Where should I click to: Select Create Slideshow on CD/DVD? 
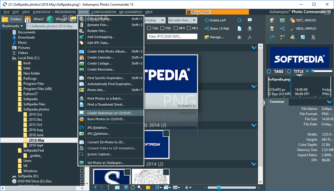111,113
